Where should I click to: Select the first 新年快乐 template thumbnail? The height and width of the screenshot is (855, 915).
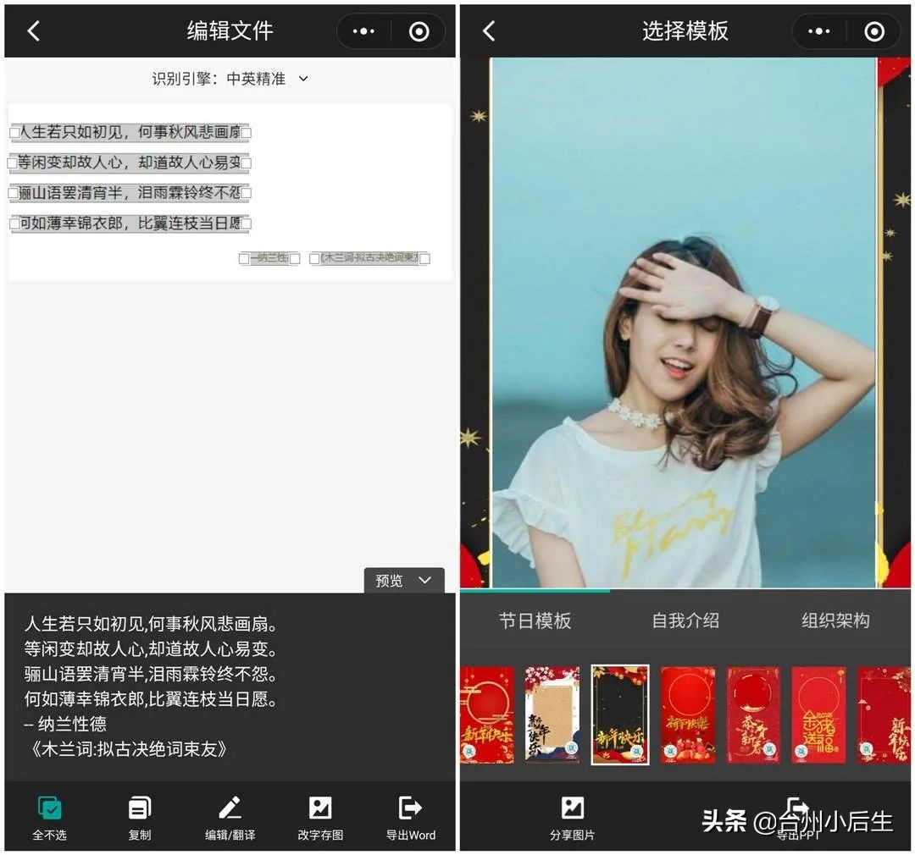click(486, 714)
